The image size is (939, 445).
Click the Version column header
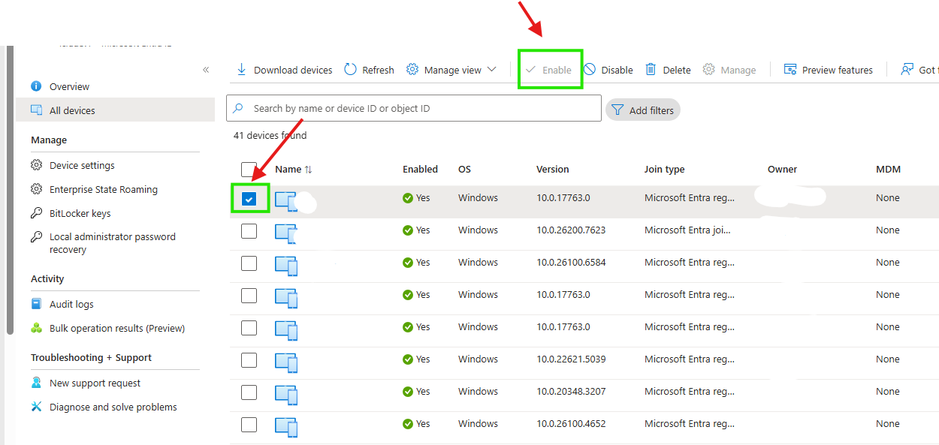(553, 169)
